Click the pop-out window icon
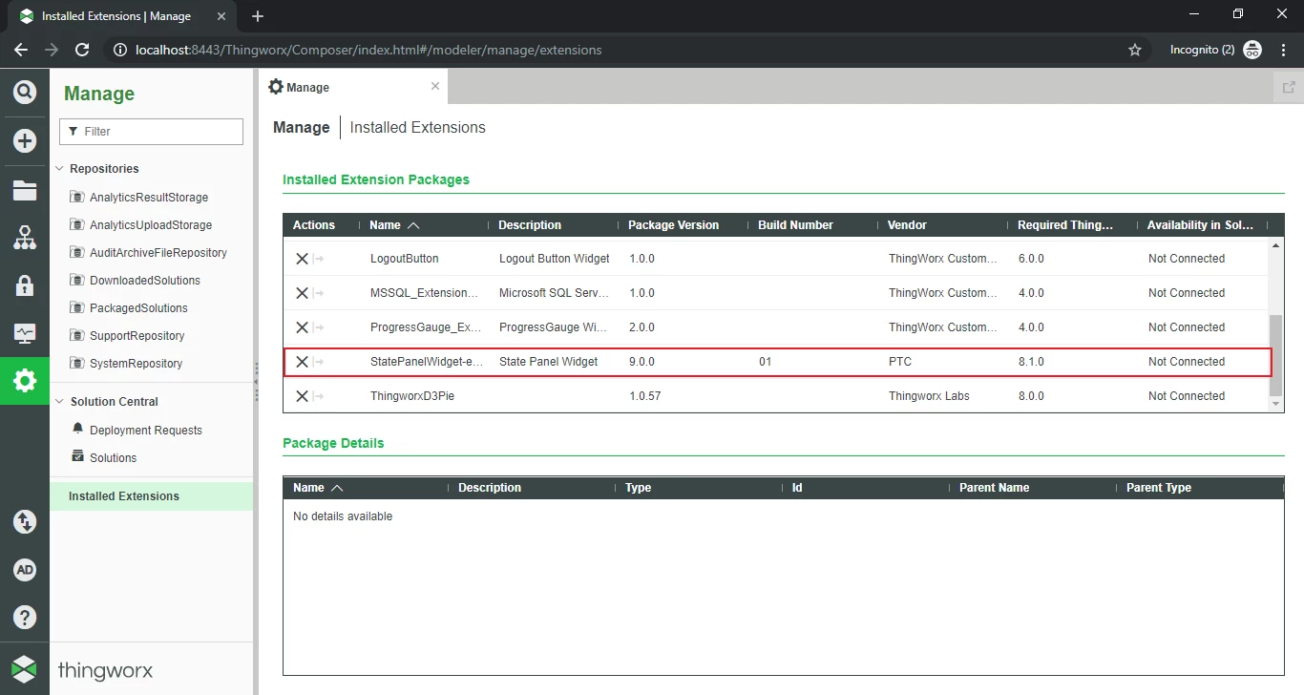 point(1289,87)
